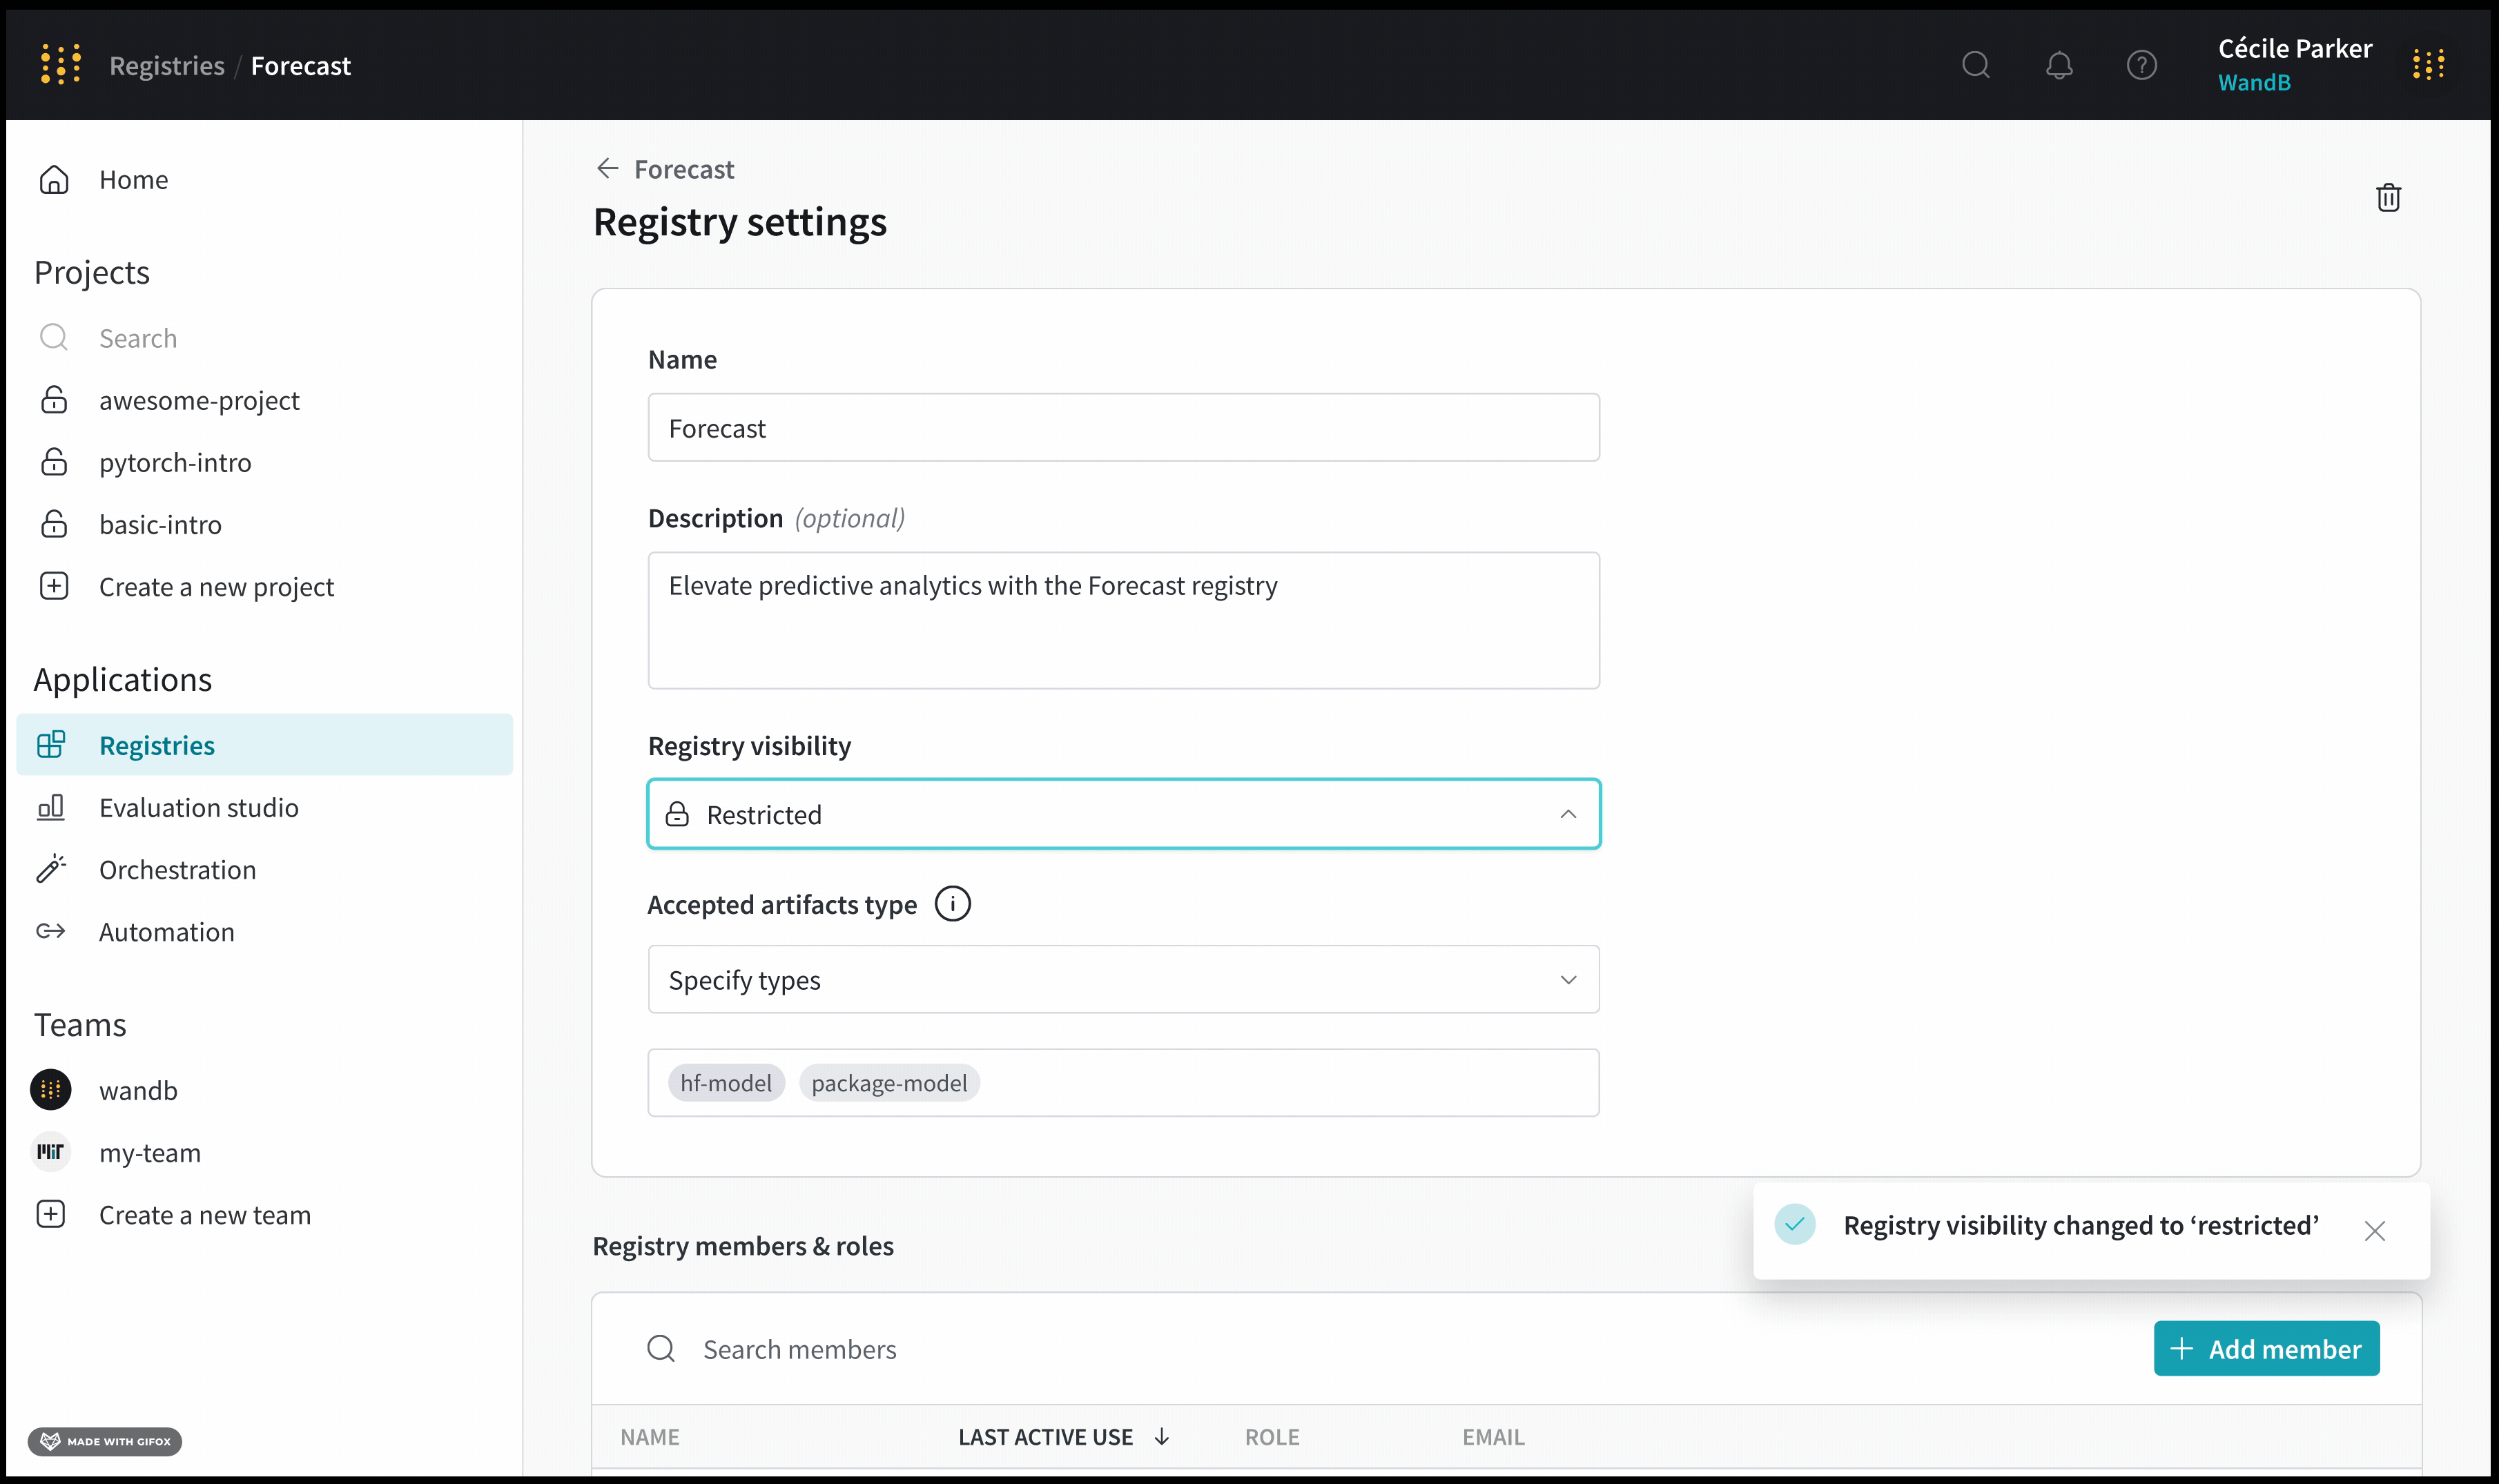Screen dimensions: 2499x1484
Task: Click the trash icon to delete registry
Action: coord(2388,198)
